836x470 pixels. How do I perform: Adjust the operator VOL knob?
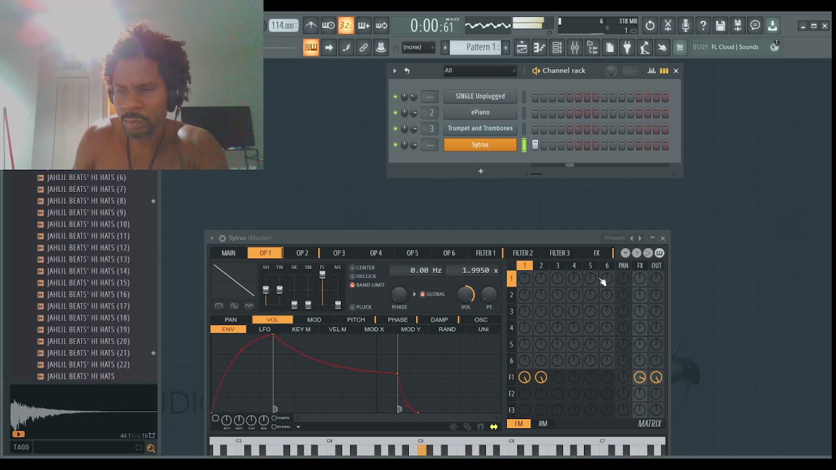pos(466,294)
